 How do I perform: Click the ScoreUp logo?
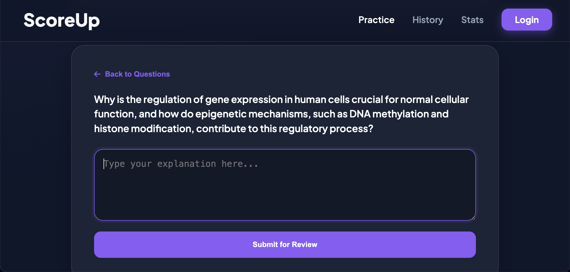point(62,21)
